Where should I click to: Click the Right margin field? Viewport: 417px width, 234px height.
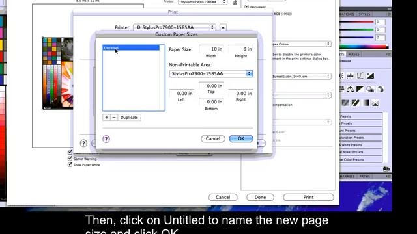click(240, 94)
